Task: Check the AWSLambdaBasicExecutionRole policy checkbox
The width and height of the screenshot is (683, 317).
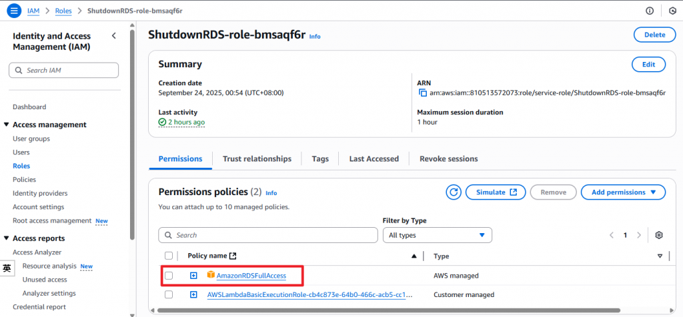Action: point(169,294)
